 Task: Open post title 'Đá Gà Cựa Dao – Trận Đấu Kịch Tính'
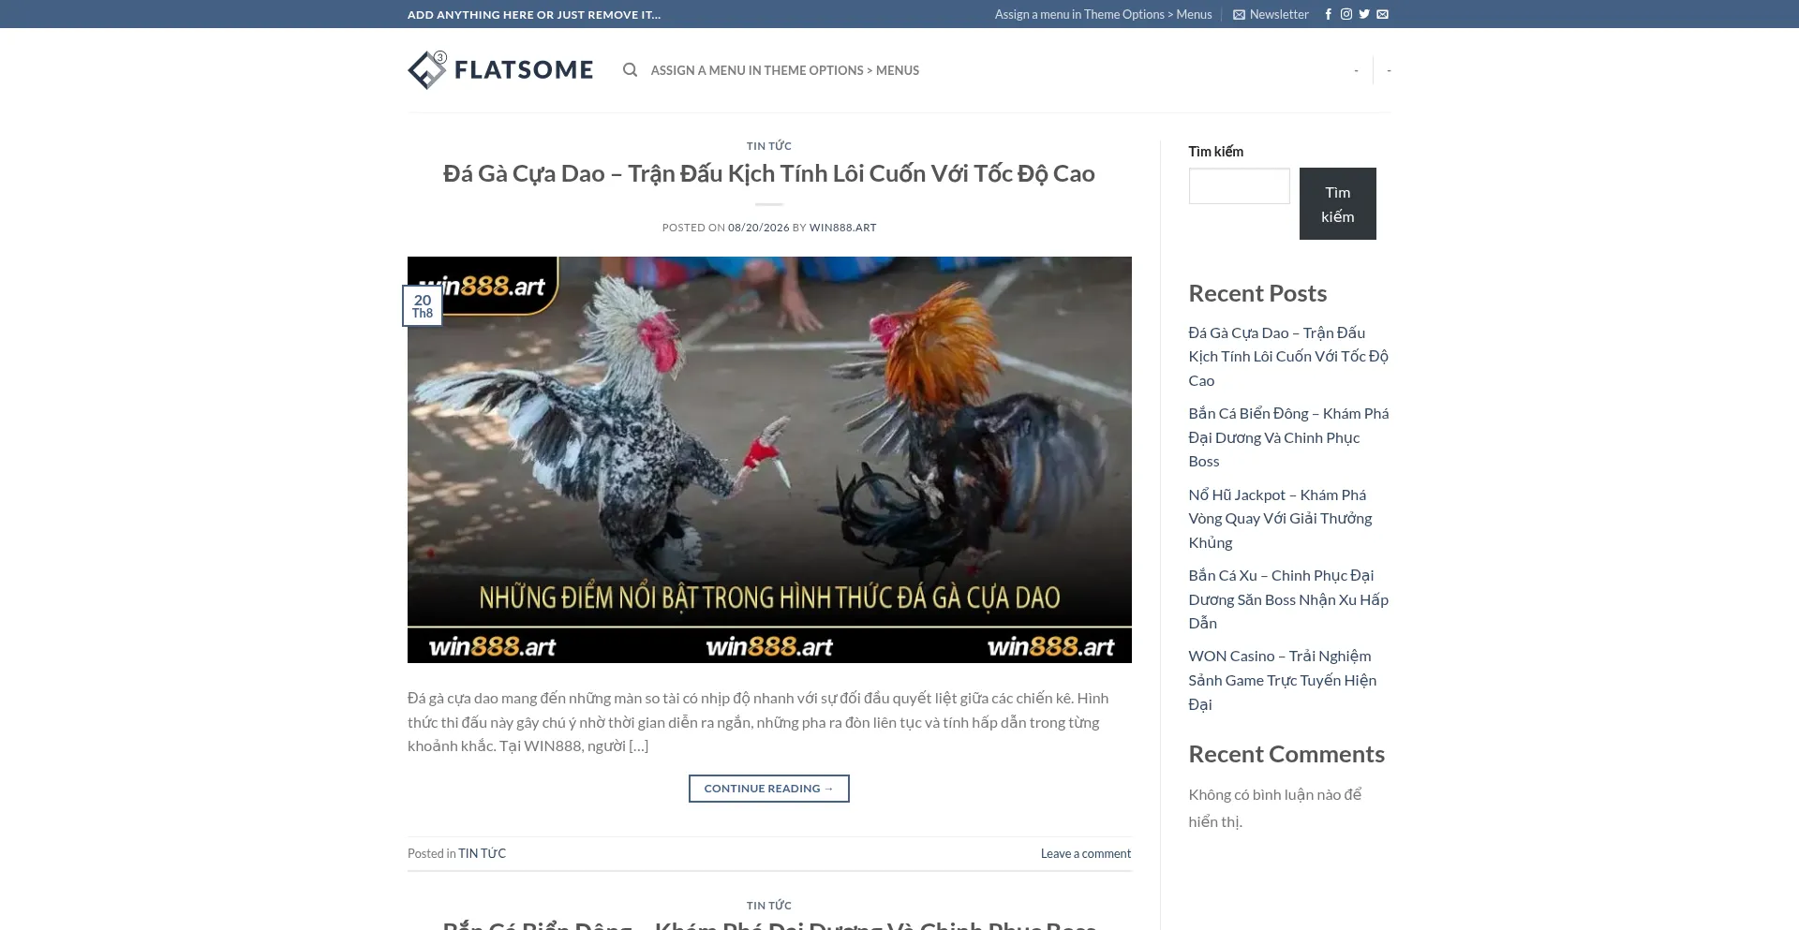[x=769, y=173]
